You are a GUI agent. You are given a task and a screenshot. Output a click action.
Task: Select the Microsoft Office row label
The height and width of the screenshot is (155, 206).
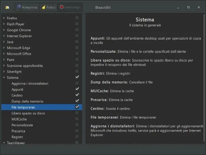(19, 54)
